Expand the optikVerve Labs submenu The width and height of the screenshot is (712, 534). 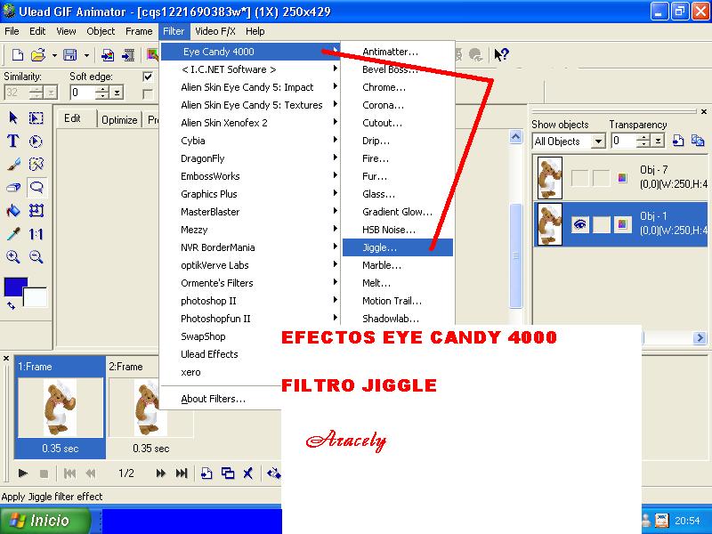(x=250, y=265)
